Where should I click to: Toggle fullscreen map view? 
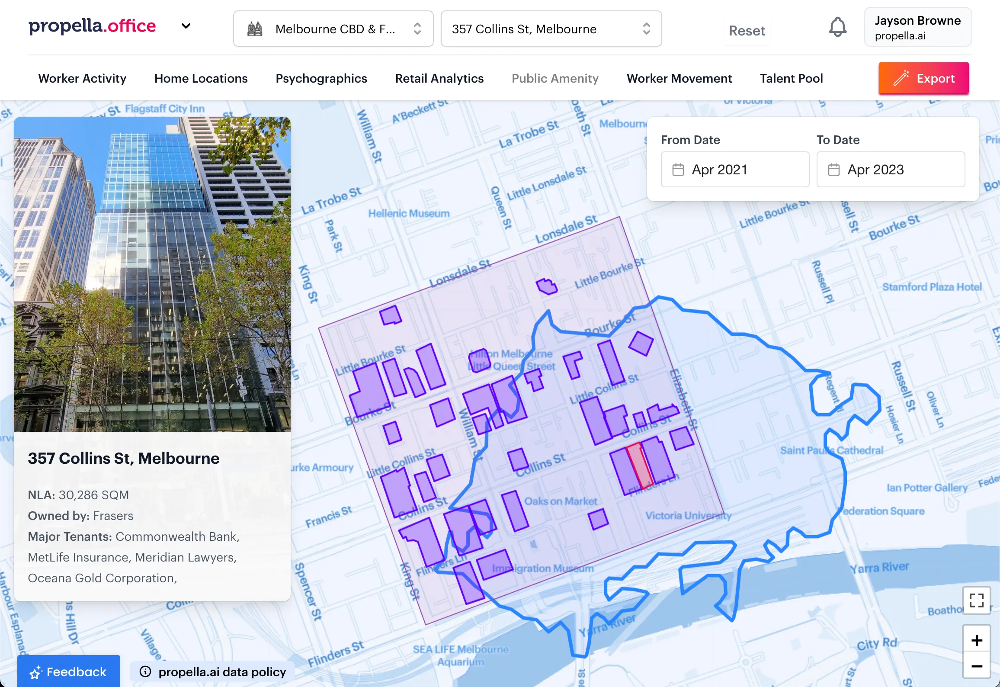pyautogui.click(x=977, y=600)
